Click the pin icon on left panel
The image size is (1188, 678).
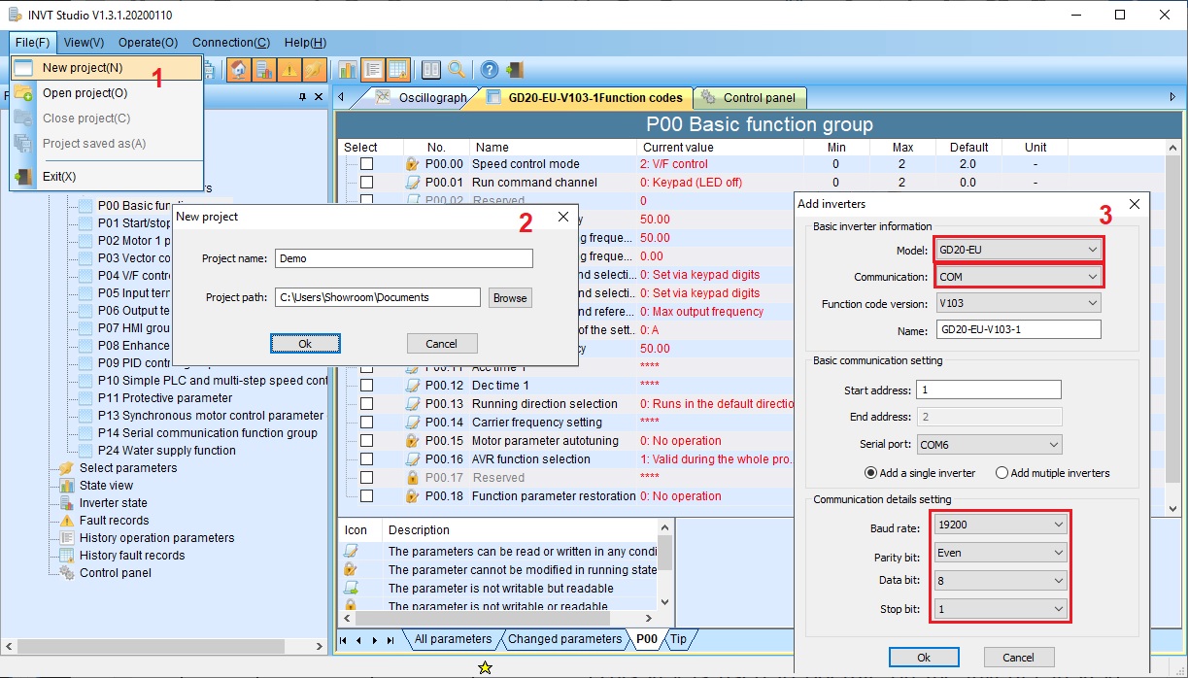click(302, 97)
